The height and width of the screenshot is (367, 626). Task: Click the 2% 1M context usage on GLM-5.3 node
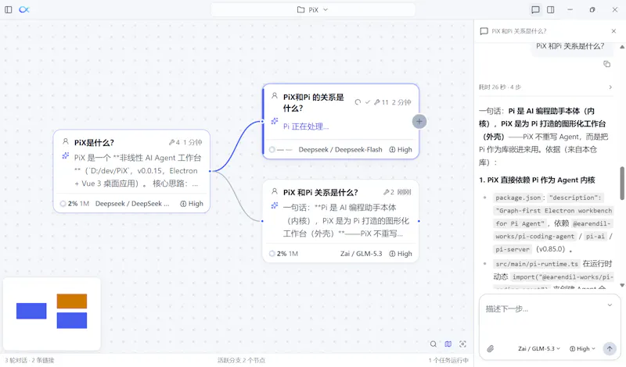point(283,254)
